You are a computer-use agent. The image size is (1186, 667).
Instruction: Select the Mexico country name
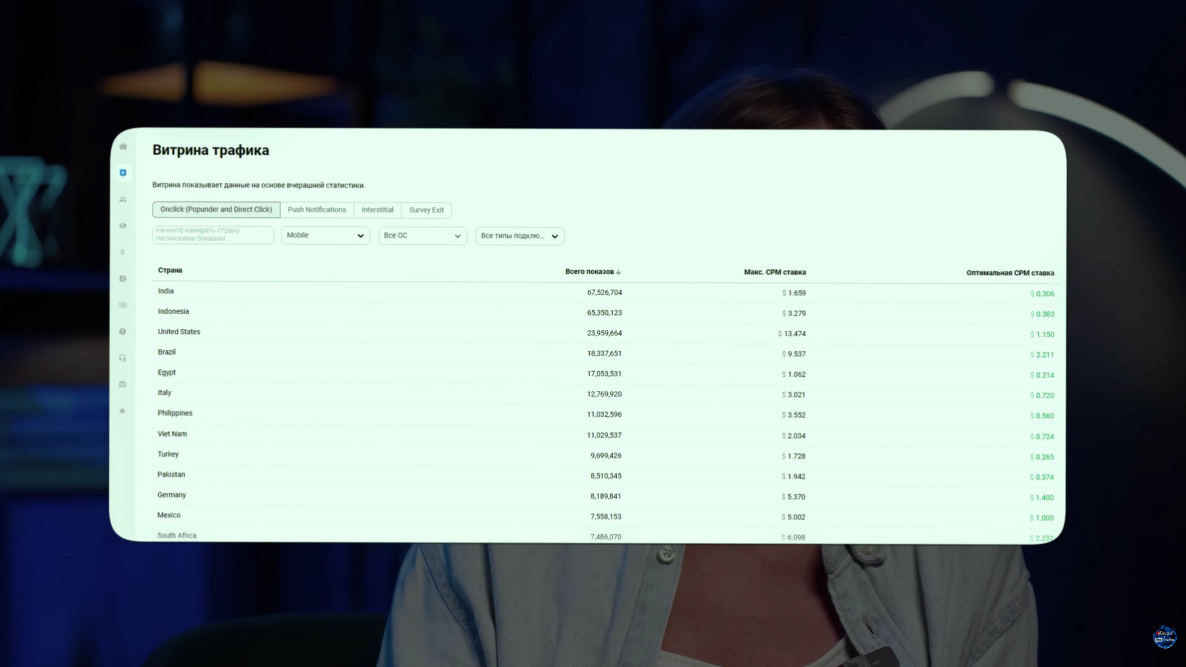point(169,515)
